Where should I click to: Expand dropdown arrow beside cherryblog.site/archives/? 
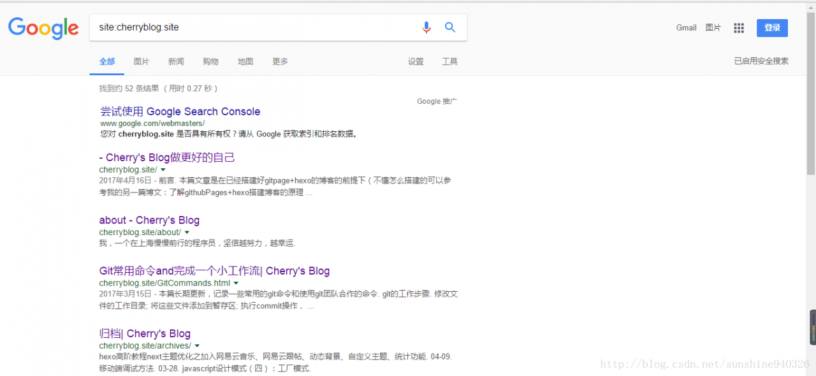pos(197,346)
